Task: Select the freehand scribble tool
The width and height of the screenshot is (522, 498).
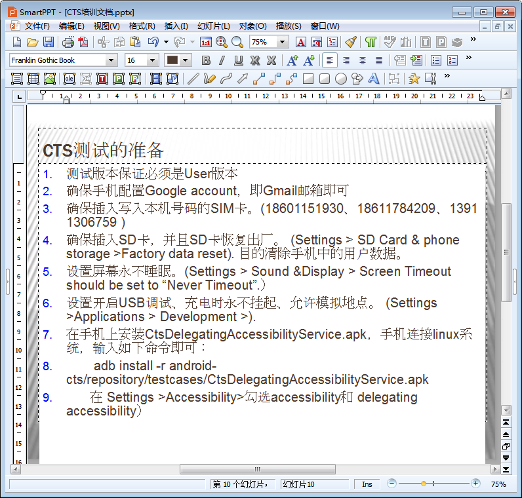Action: point(209,79)
